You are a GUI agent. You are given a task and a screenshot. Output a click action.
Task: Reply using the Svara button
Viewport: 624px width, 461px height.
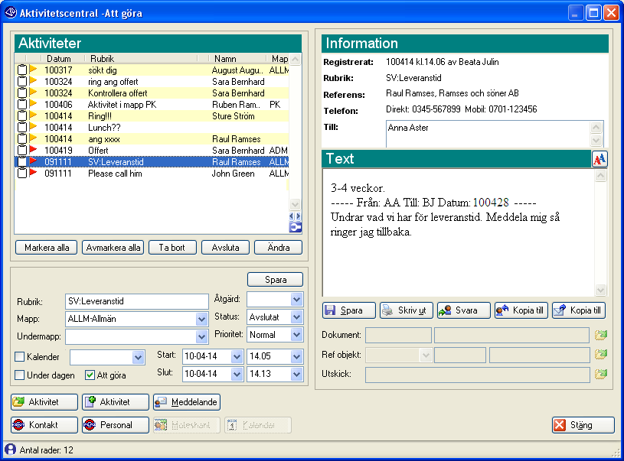pyautogui.click(x=464, y=310)
